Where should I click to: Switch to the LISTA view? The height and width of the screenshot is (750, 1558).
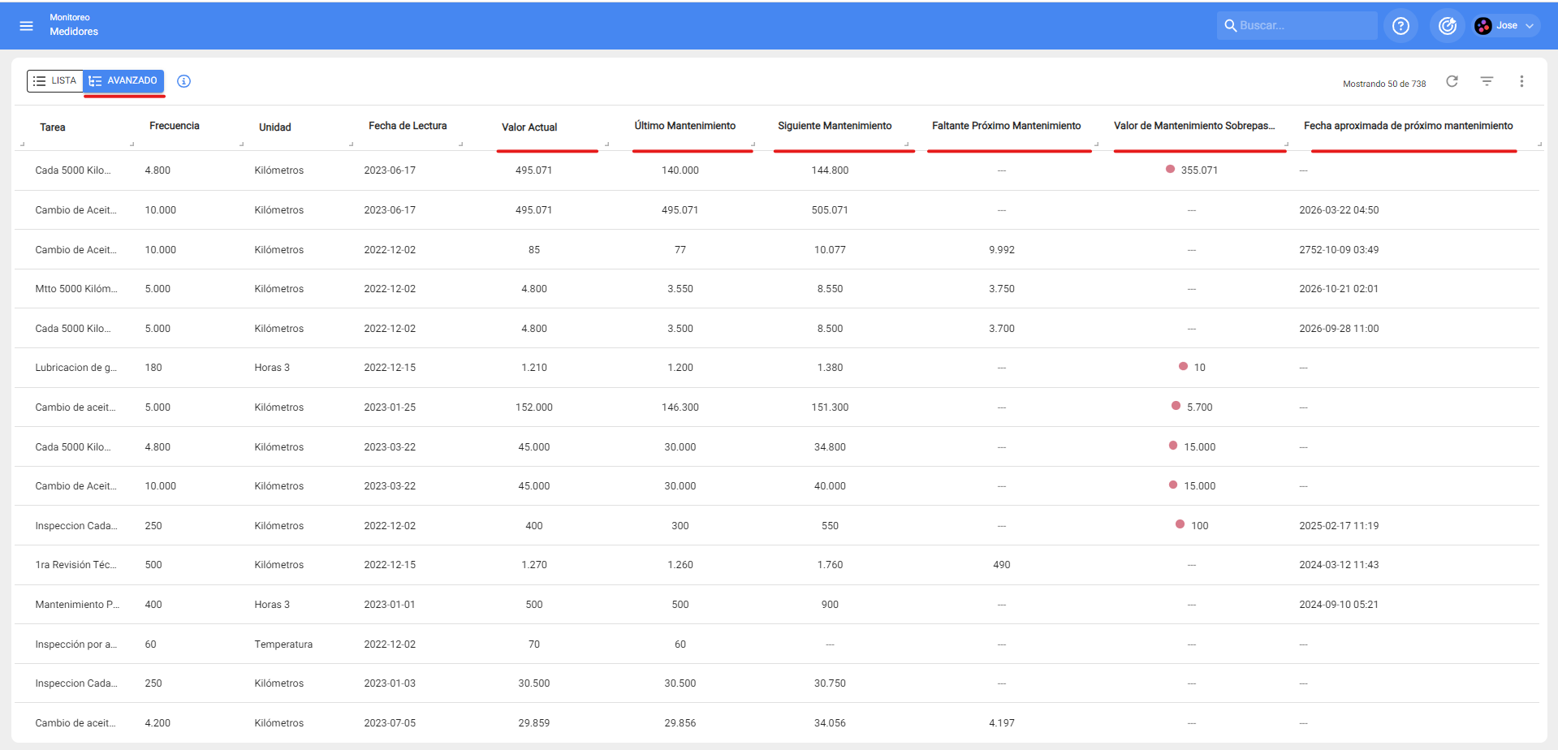tap(55, 81)
